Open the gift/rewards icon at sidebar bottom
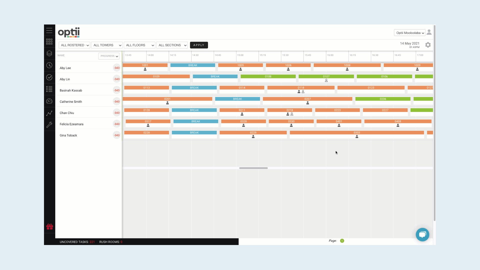 pos(49,227)
